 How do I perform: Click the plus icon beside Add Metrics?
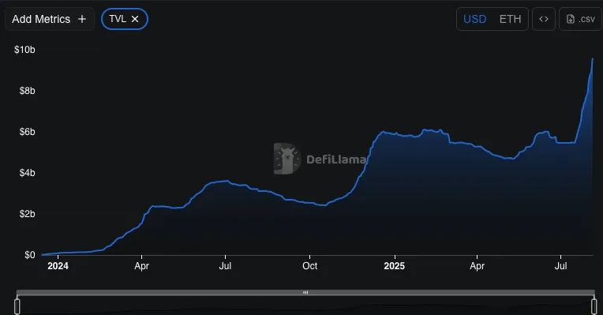(x=82, y=19)
